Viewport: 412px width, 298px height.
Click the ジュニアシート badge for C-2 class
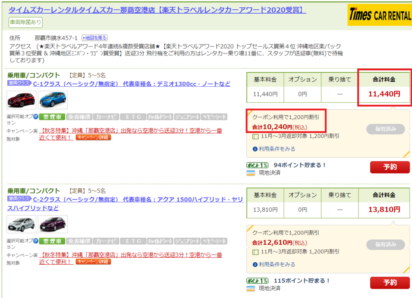click(x=187, y=241)
